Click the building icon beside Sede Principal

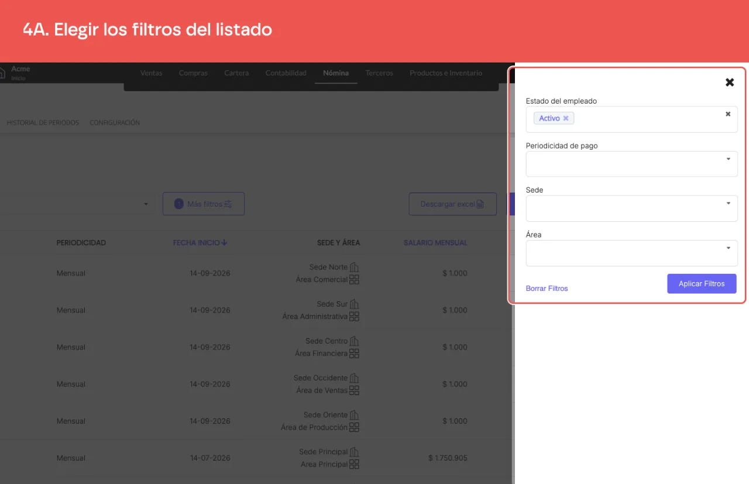[354, 452]
